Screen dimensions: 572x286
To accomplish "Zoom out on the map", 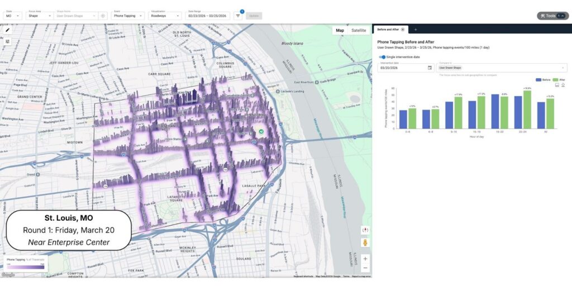I will pos(365,269).
